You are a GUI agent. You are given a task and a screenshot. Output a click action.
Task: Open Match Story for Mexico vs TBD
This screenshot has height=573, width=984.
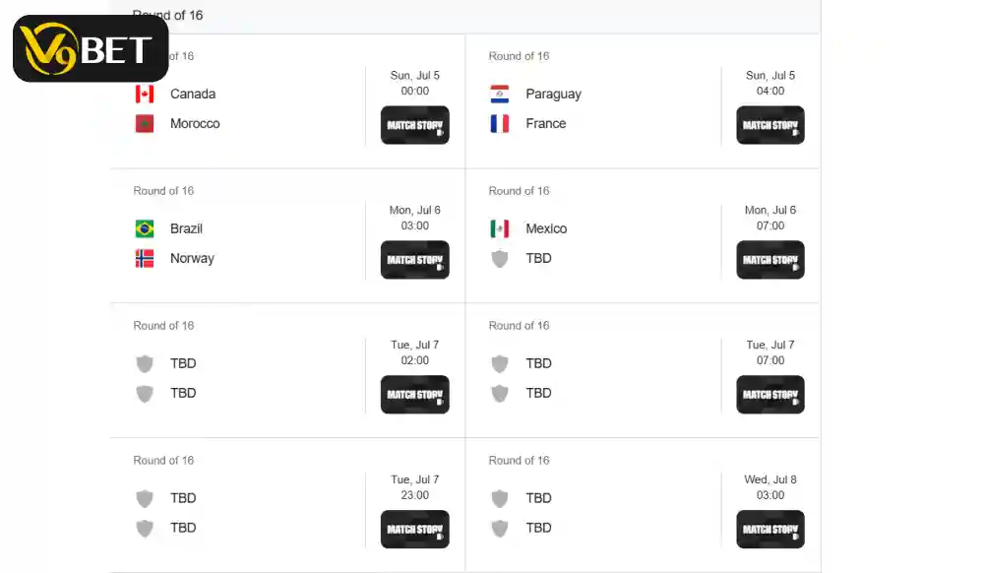pyautogui.click(x=770, y=260)
